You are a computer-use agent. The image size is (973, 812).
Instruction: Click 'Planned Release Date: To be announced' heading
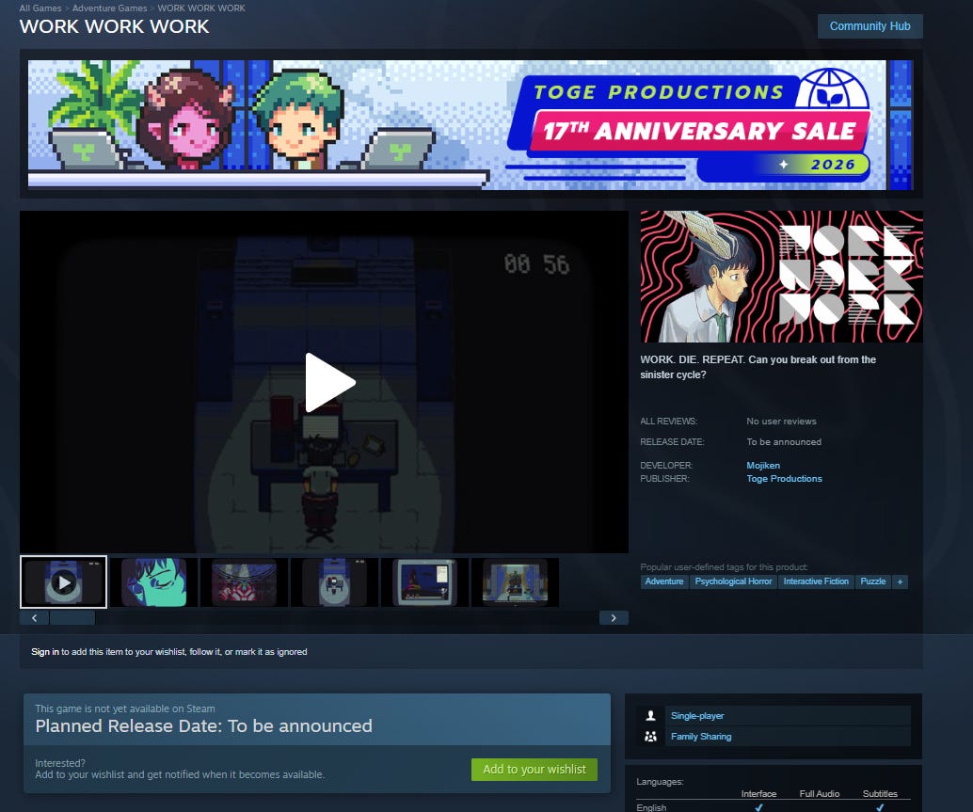point(203,725)
